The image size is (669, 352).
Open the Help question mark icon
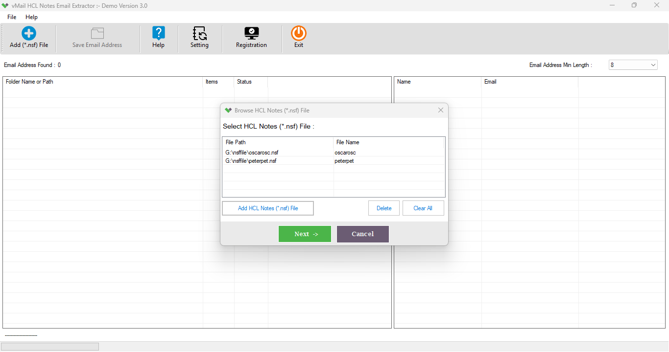pos(158,33)
